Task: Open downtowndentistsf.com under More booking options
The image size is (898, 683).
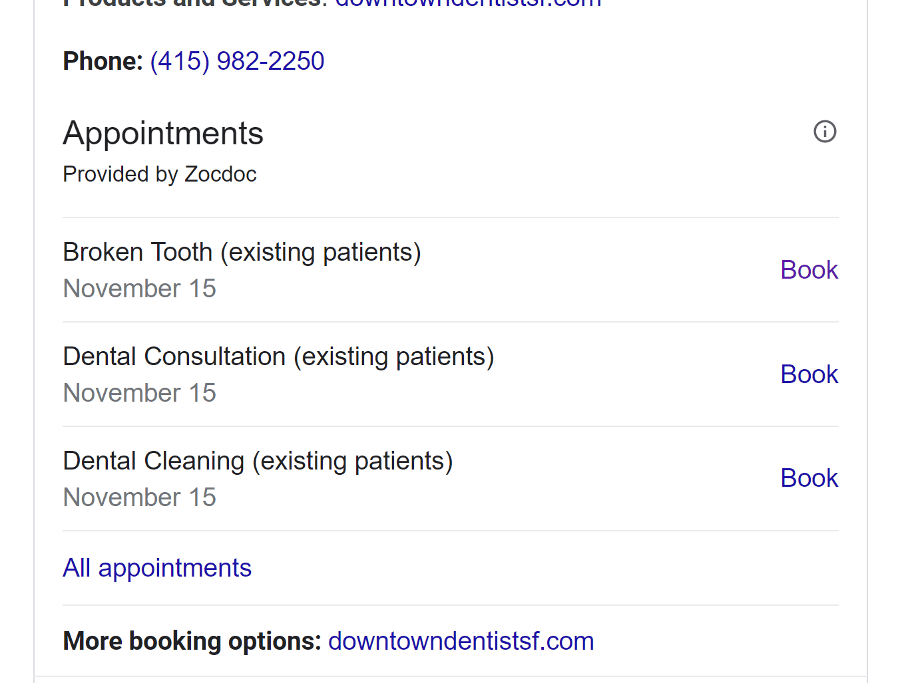Action: 461,641
